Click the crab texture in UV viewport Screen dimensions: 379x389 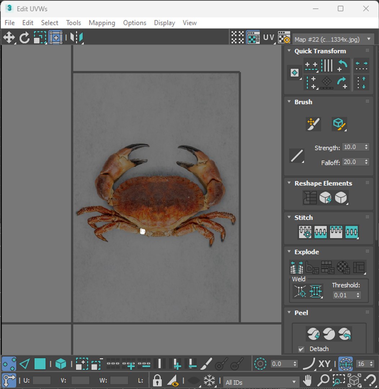pyautogui.click(x=156, y=194)
